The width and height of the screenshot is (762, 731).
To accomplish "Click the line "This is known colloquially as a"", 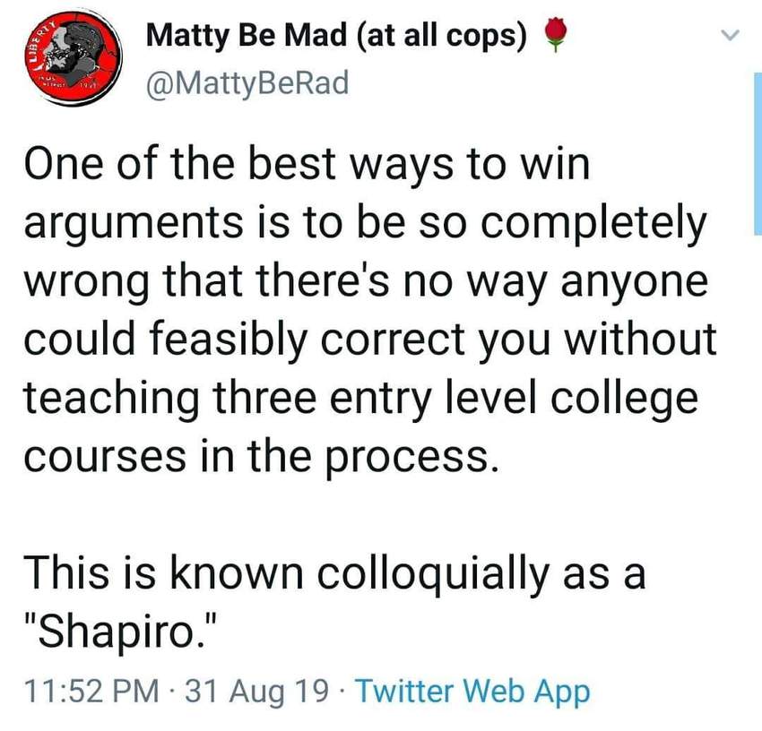I will pyautogui.click(x=335, y=573).
